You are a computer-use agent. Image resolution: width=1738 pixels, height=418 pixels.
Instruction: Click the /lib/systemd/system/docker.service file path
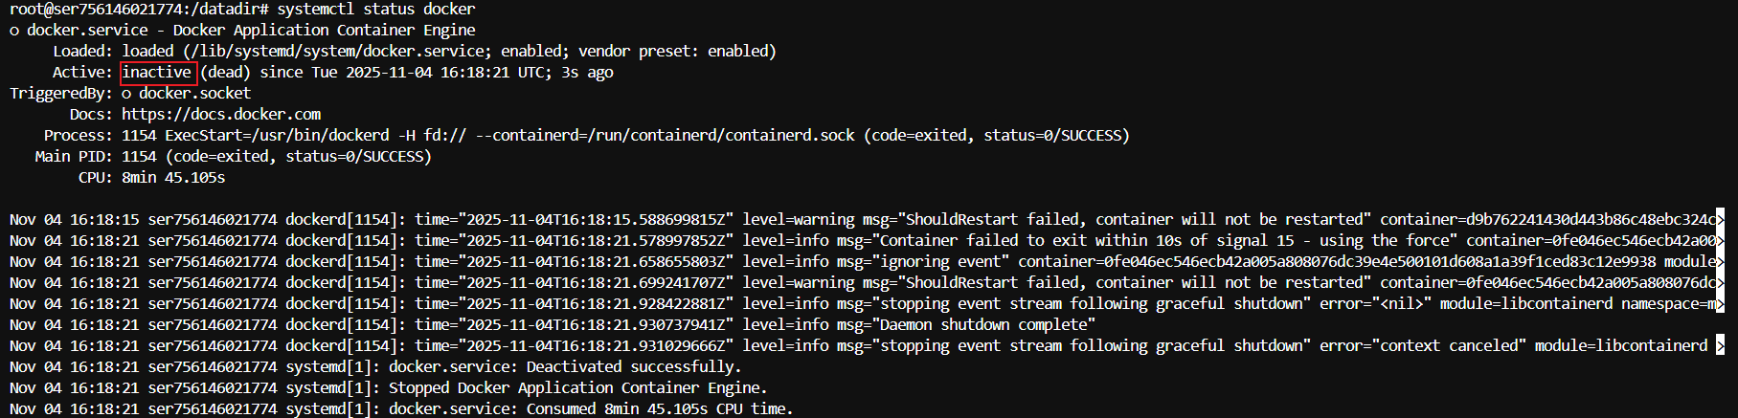tap(335, 52)
